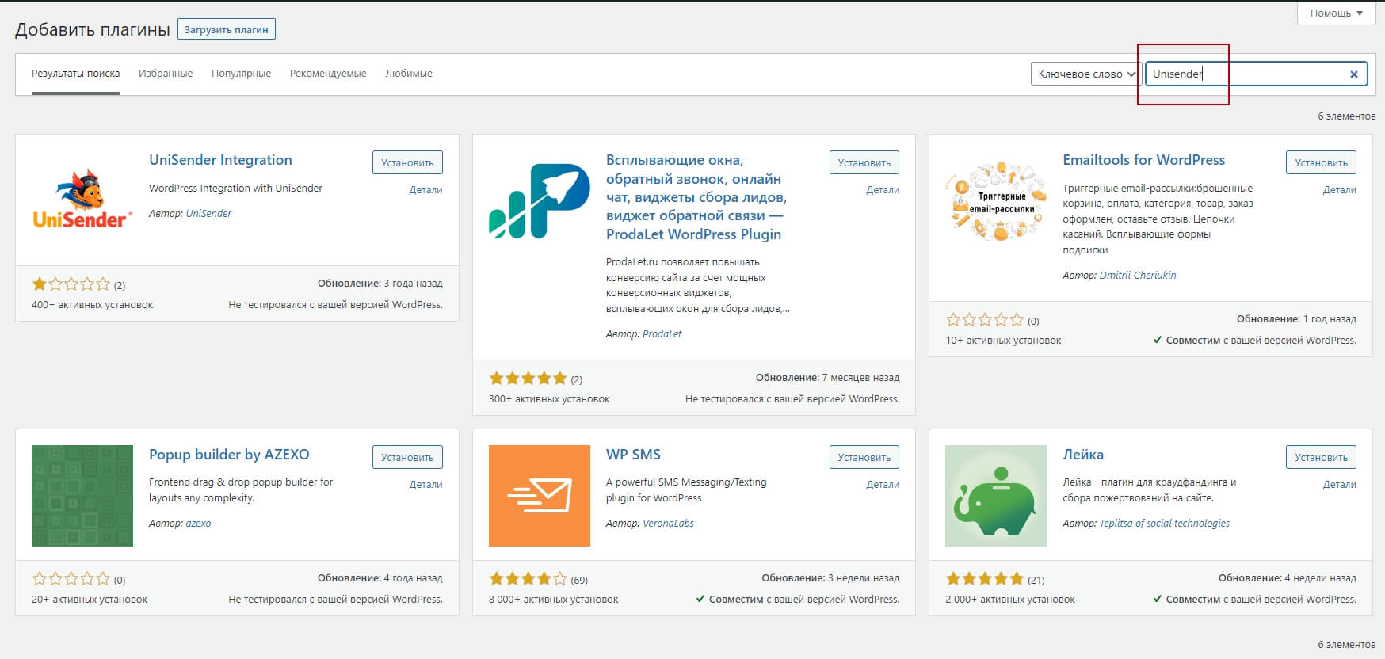Install the Лейка plugin
1385x659 pixels.
(1321, 457)
